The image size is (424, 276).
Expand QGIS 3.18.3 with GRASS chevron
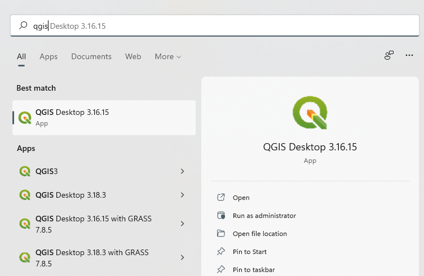[182, 257]
